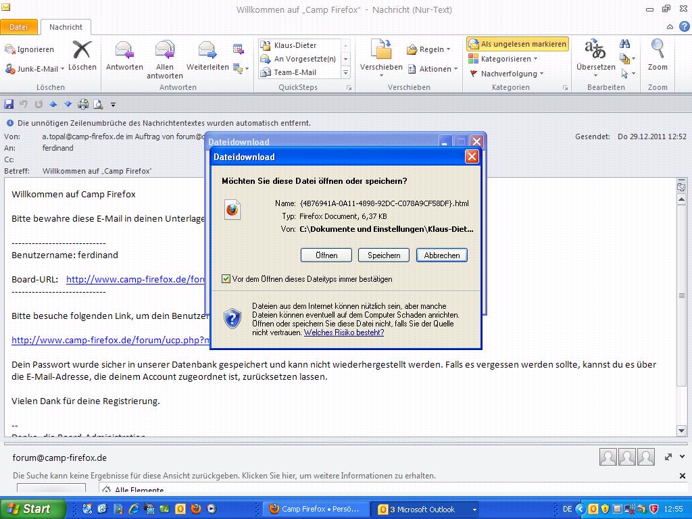Go to next item with down arrow

(x=68, y=104)
